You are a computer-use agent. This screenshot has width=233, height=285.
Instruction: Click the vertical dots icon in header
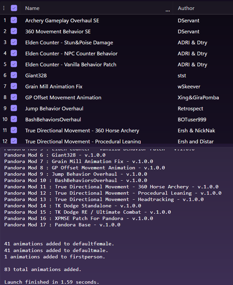[4, 8]
